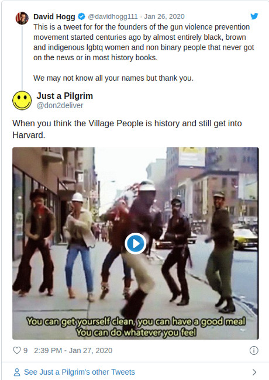Open David Hogg's name link

tap(54, 16)
